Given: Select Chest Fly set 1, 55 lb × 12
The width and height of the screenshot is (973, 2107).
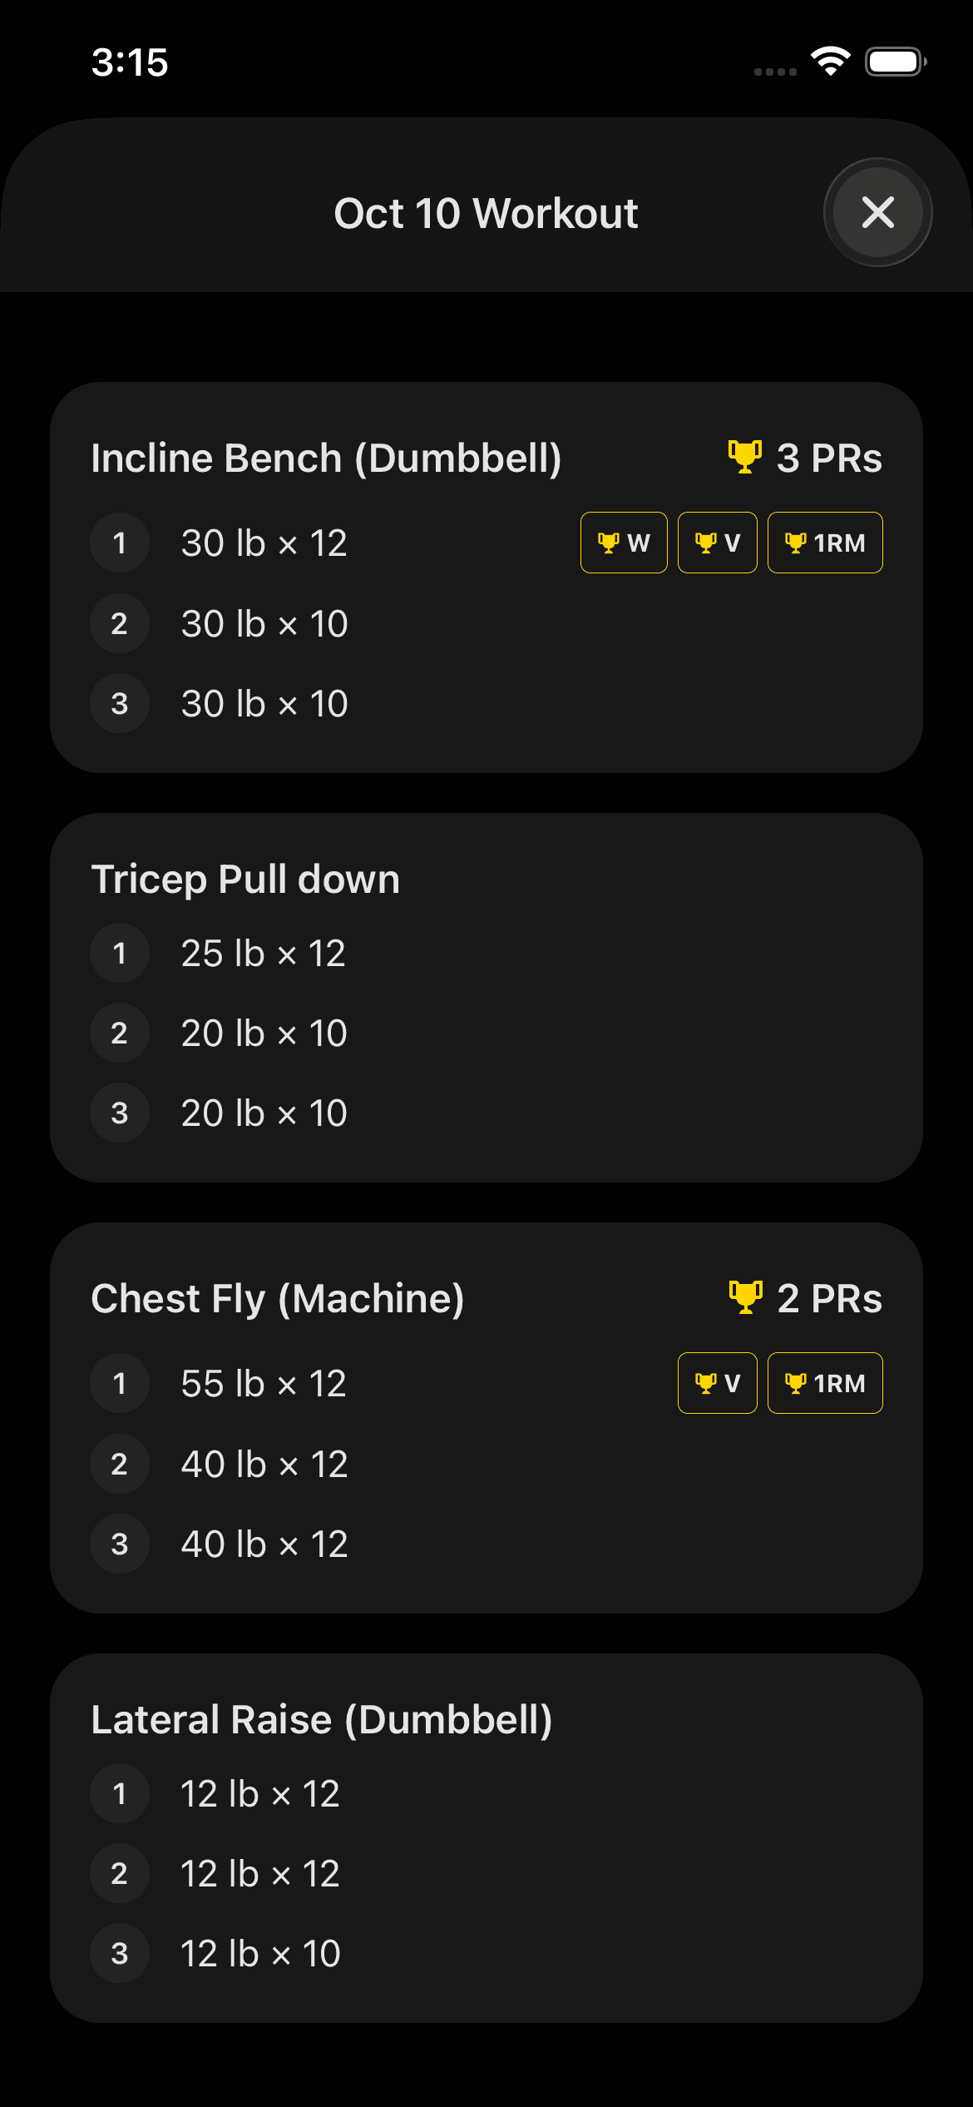Looking at the screenshot, I should tap(264, 1384).
